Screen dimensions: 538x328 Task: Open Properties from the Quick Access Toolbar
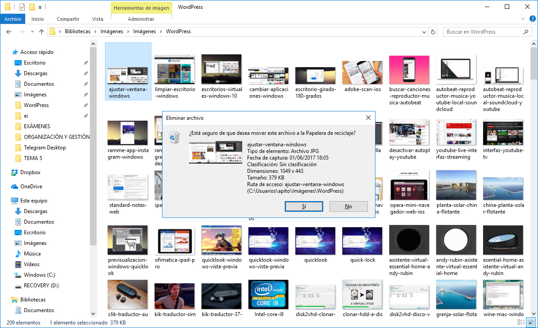[x=22, y=7]
